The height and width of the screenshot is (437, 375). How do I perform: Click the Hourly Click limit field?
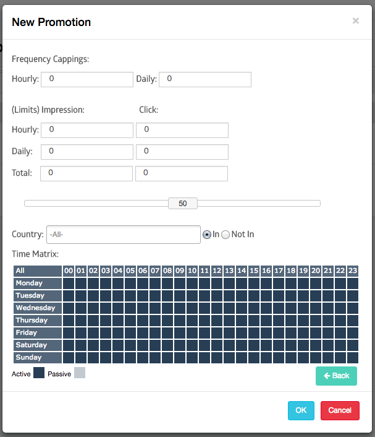pos(182,130)
